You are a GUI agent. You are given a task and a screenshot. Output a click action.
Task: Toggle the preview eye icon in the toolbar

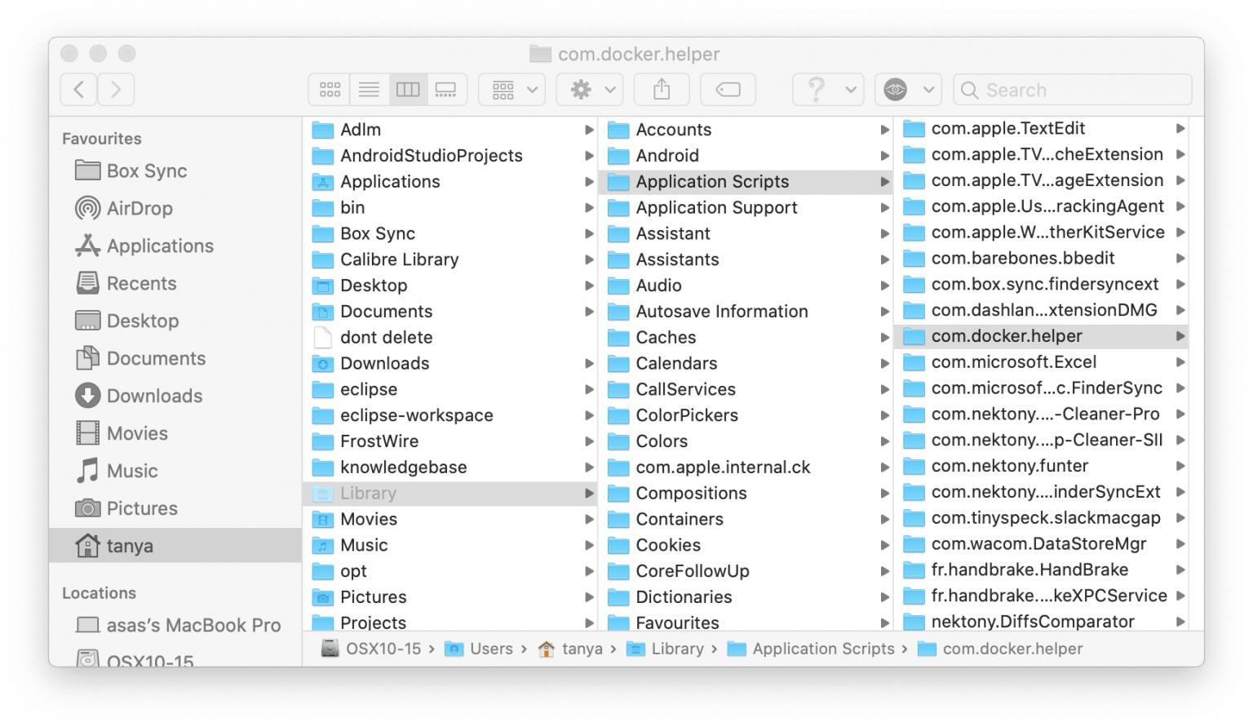897,89
